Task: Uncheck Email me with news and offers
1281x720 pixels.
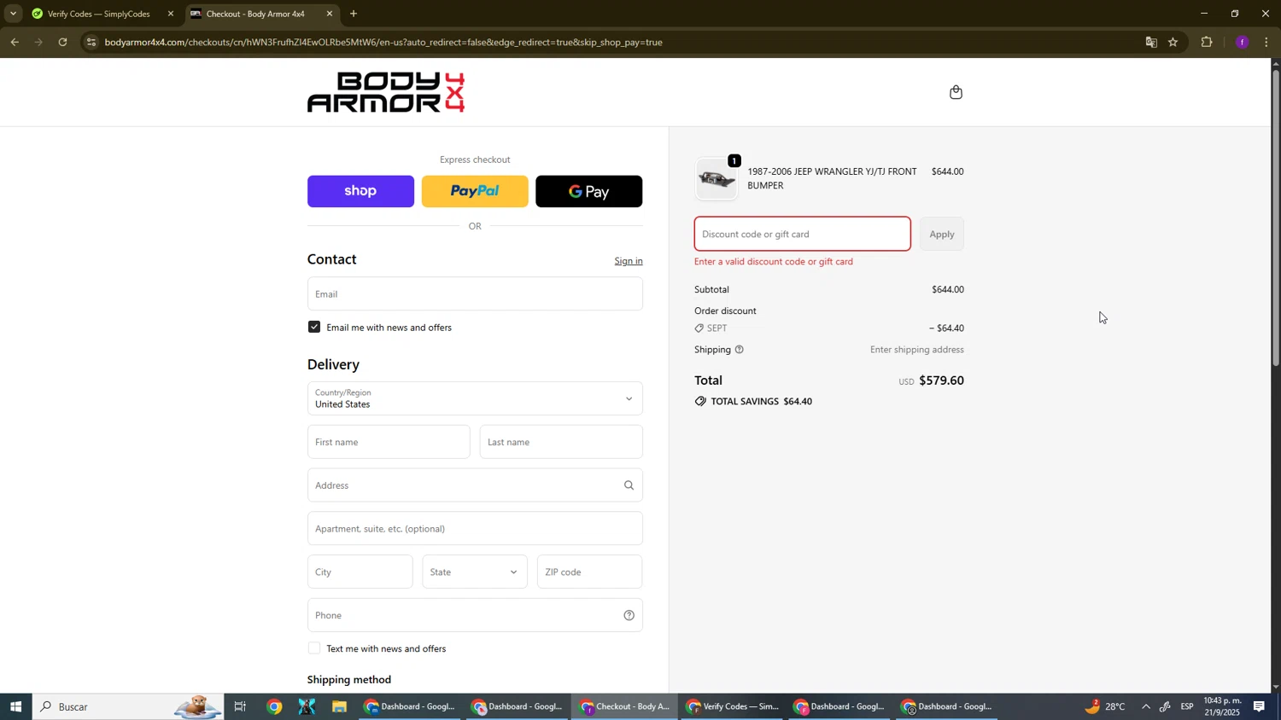Action: (x=314, y=328)
